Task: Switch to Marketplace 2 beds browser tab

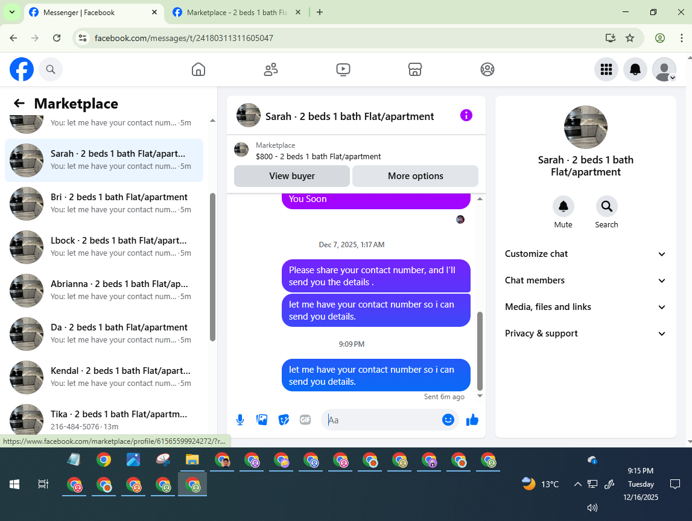Action: tap(237, 12)
